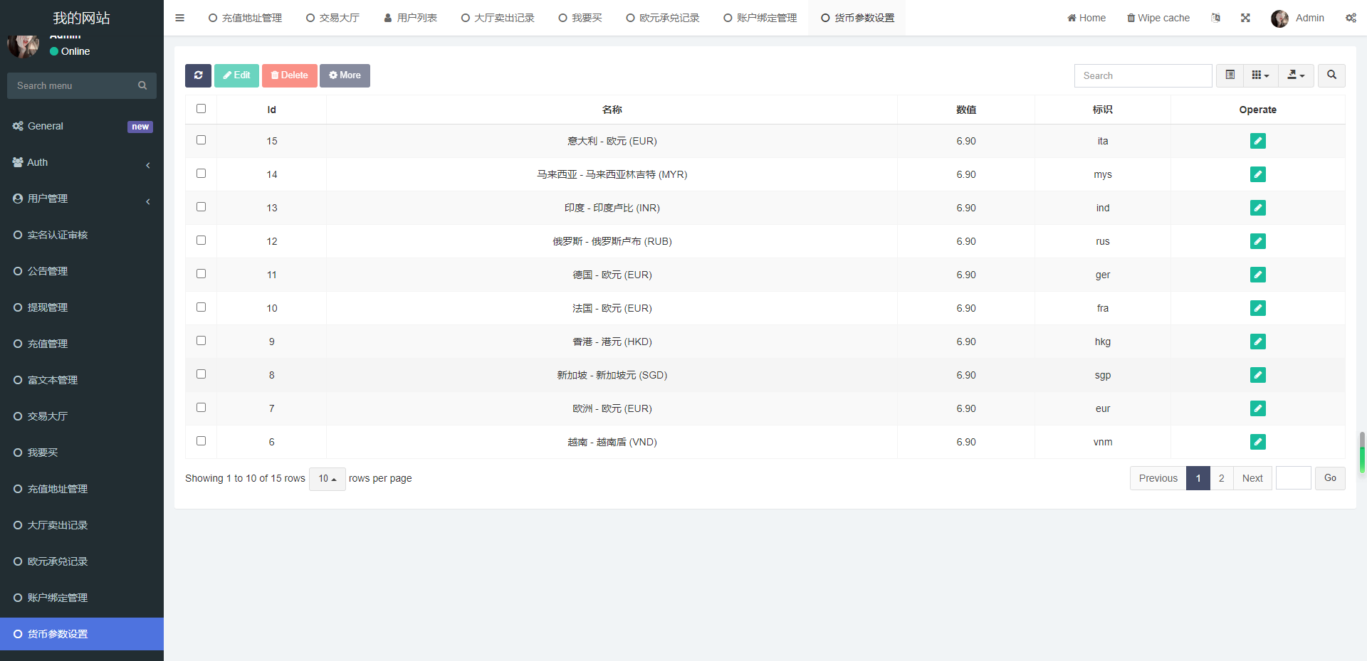Click the Delete button
The image size is (1367, 661).
289,75
